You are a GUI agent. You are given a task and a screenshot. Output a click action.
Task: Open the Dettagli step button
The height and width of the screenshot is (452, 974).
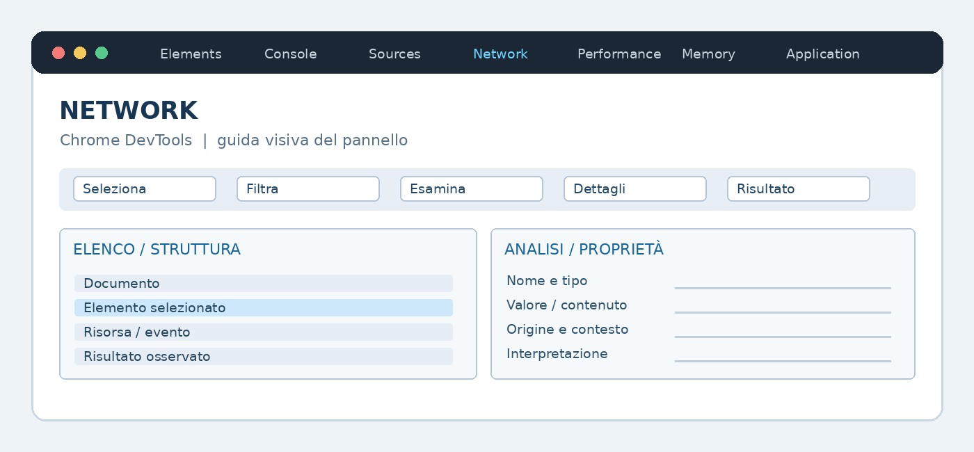pyautogui.click(x=635, y=189)
